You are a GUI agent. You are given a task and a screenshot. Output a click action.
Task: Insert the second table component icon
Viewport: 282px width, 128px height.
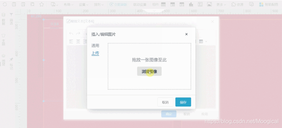click(173, 5)
